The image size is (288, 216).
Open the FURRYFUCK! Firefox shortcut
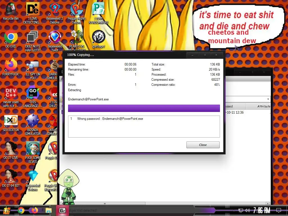(x=11, y=67)
